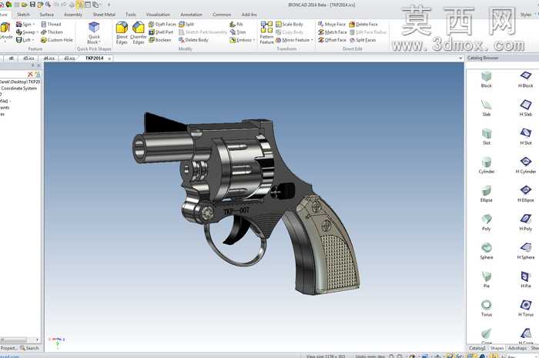
Task: Click the Quick Block shape icon
Action: (x=94, y=32)
